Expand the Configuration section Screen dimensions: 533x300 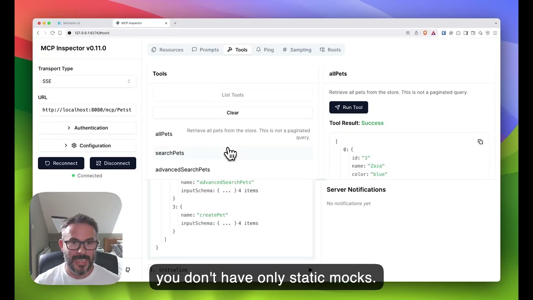(87, 145)
